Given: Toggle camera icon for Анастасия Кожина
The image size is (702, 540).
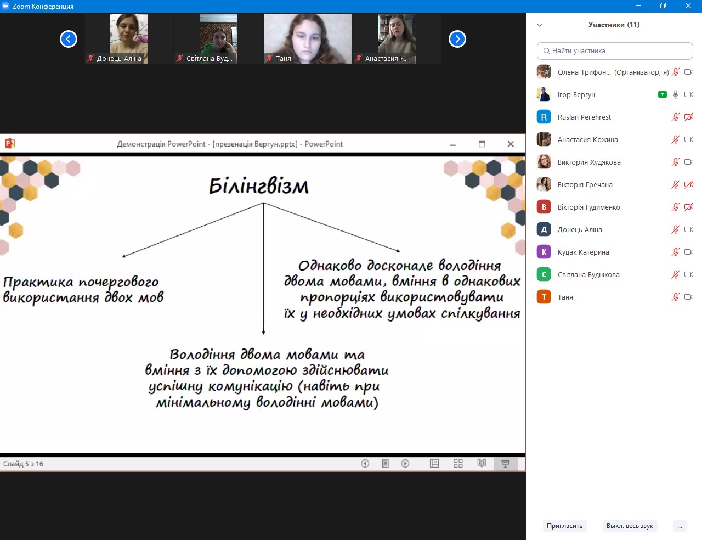Looking at the screenshot, I should tap(689, 139).
